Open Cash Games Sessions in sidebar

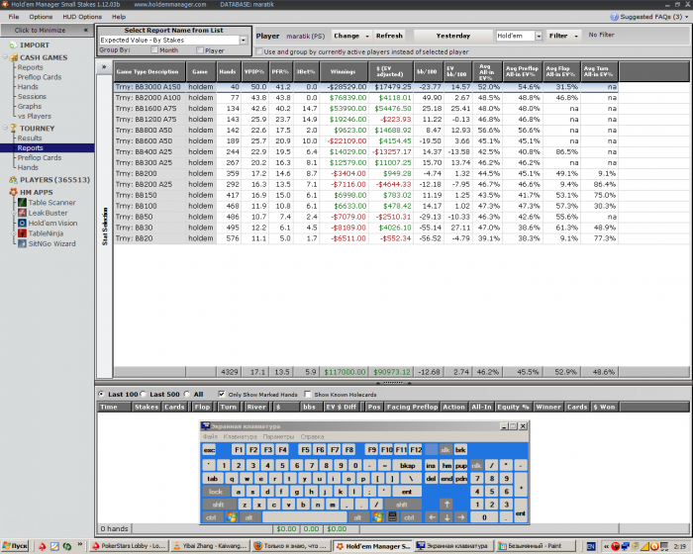click(x=32, y=96)
